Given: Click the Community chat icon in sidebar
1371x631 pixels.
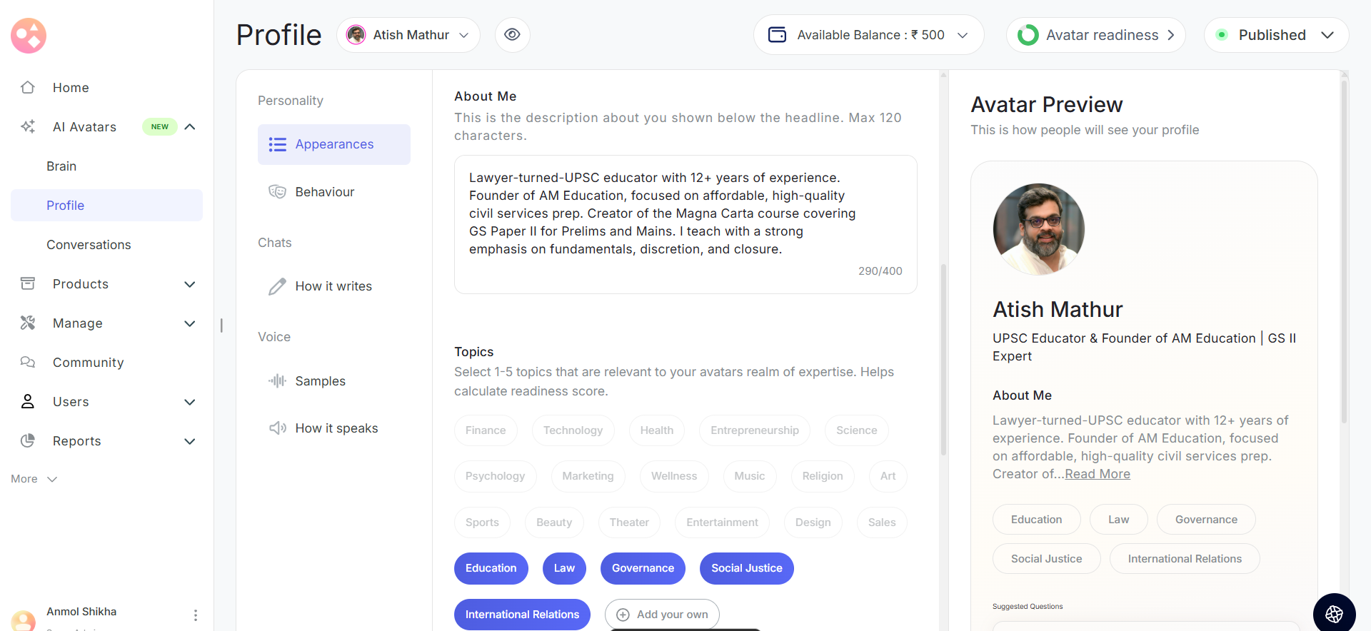Looking at the screenshot, I should coord(28,363).
